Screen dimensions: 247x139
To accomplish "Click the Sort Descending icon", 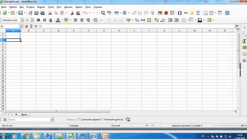I will [x=147, y=13].
